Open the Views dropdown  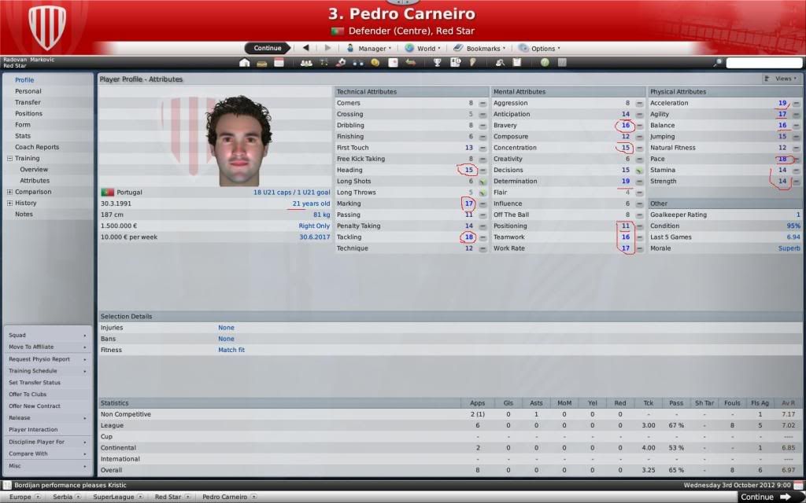(x=781, y=79)
